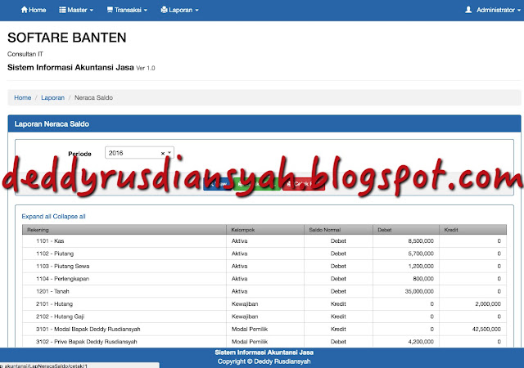Click the SOFTARE BANTEN heading
The height and width of the screenshot is (368, 524).
[x=67, y=38]
